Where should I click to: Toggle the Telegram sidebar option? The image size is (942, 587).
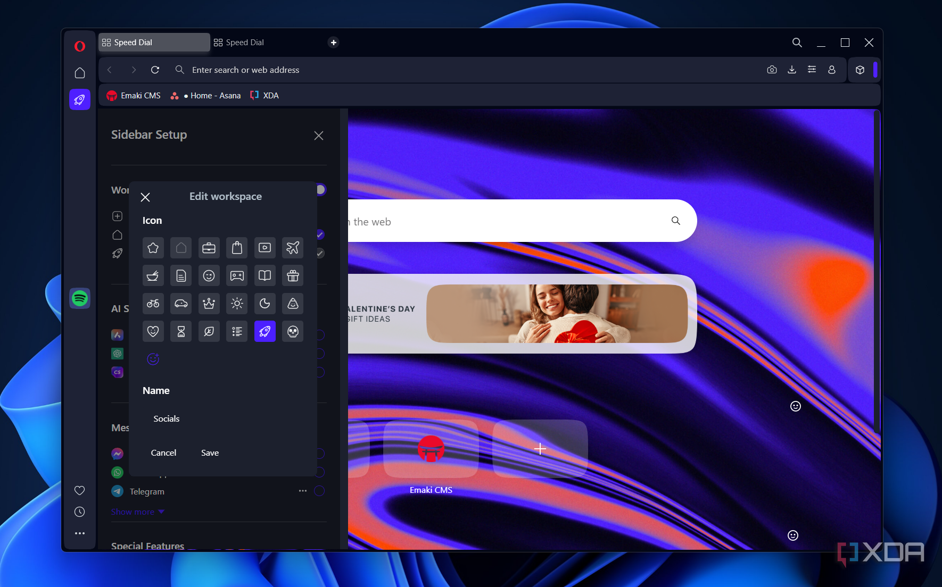pos(319,491)
